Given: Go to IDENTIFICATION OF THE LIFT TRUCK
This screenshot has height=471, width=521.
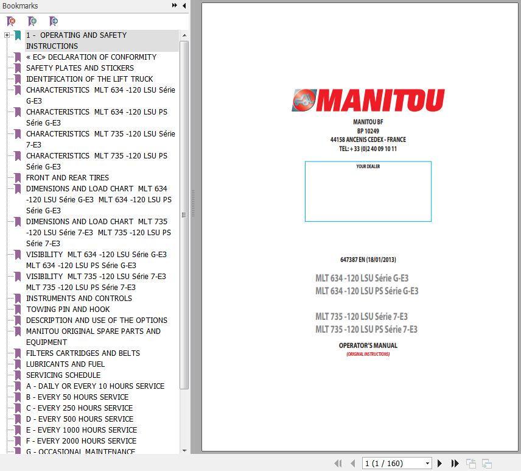Looking at the screenshot, I should (89, 79).
